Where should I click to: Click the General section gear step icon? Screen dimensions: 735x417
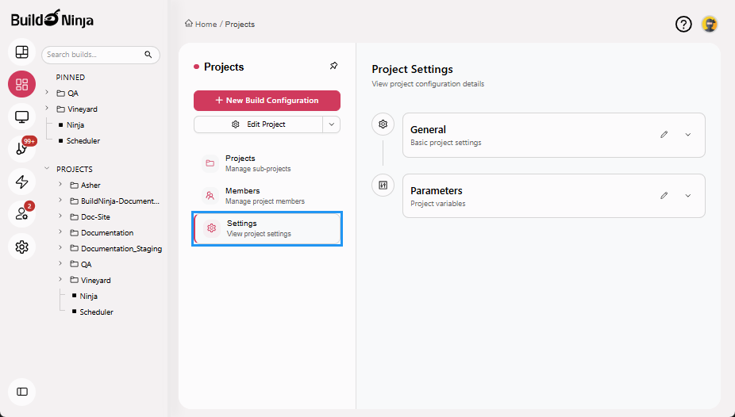[383, 124]
